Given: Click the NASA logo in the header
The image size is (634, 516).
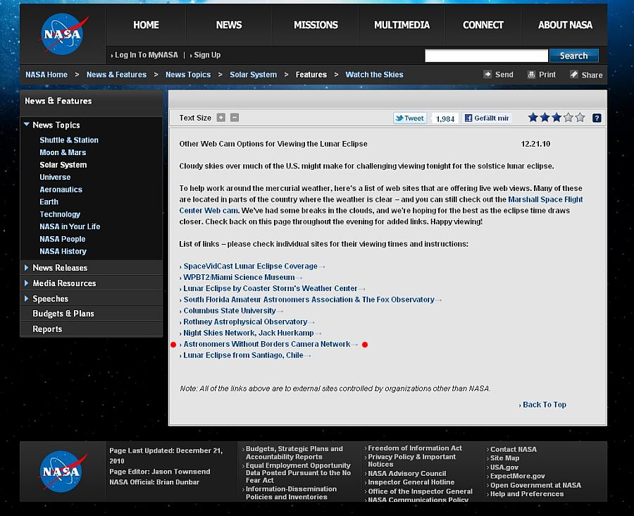Looking at the screenshot, I should click(x=63, y=35).
